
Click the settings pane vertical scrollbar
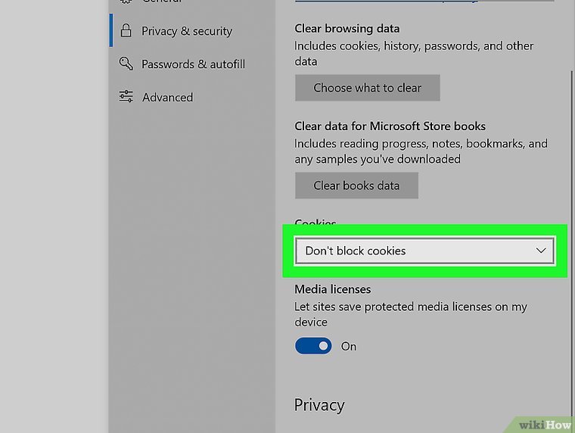click(570, 227)
